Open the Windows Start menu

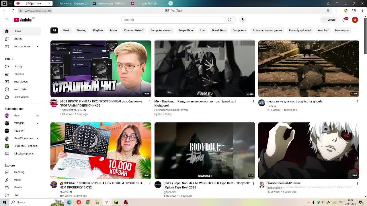pos(4,202)
